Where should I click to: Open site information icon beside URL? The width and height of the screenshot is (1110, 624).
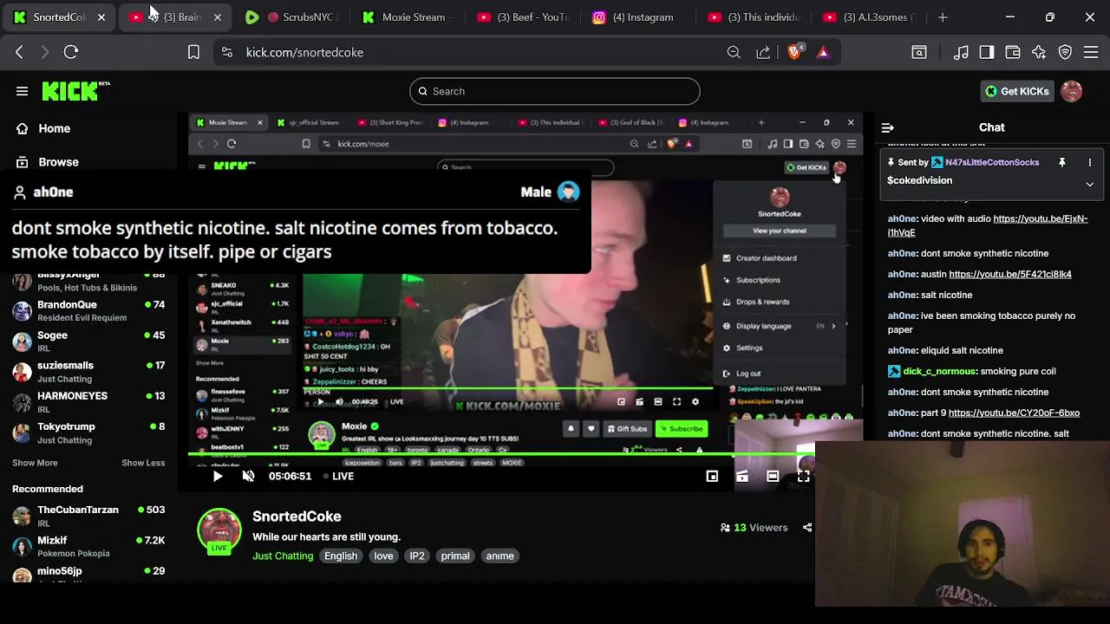point(227,52)
